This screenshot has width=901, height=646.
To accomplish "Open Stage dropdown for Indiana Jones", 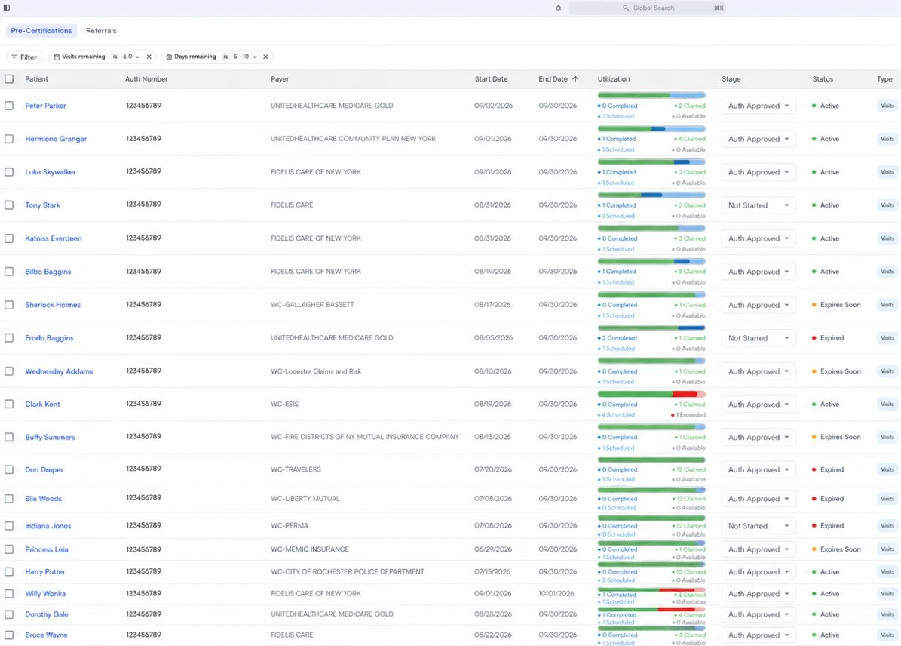I will [758, 526].
